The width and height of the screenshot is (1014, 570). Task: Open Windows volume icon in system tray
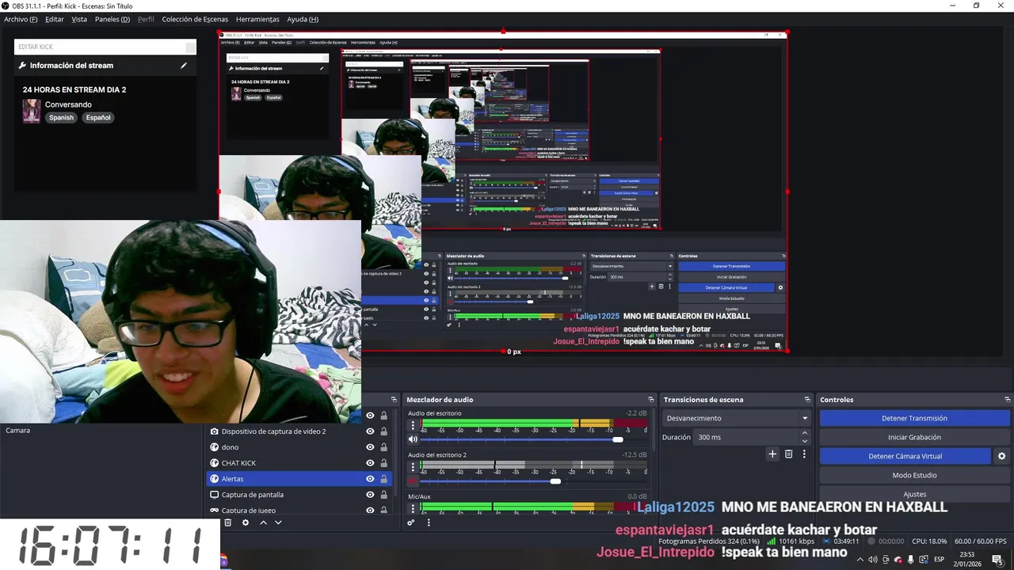872,560
